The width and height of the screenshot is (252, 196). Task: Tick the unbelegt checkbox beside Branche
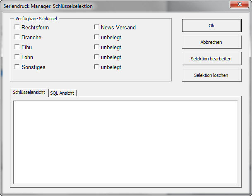(x=96, y=37)
